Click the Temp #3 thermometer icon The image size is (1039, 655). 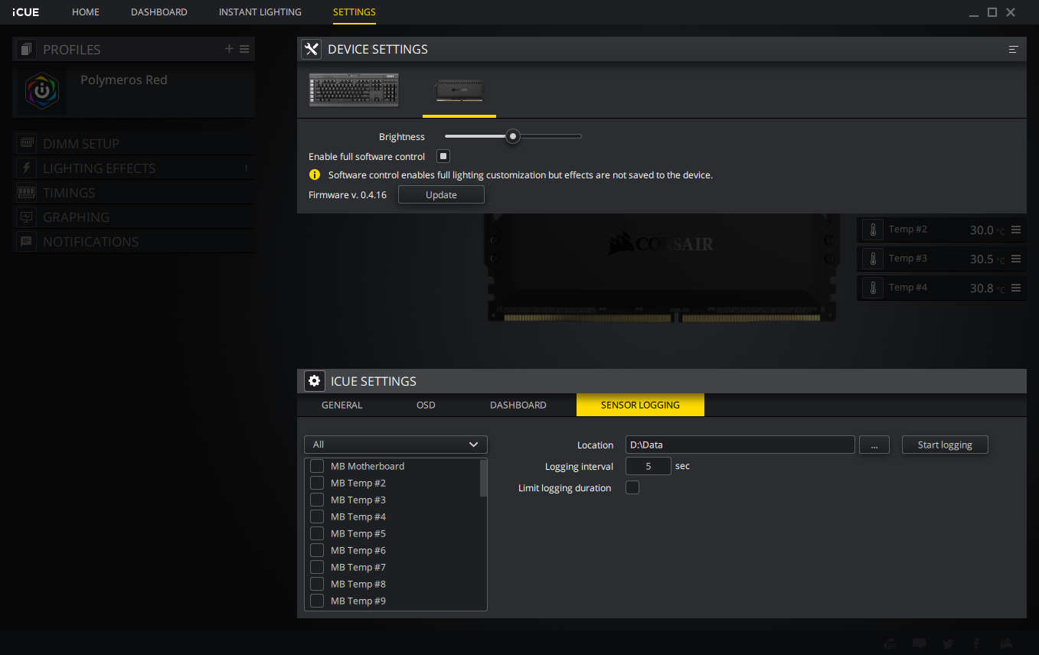[872, 259]
